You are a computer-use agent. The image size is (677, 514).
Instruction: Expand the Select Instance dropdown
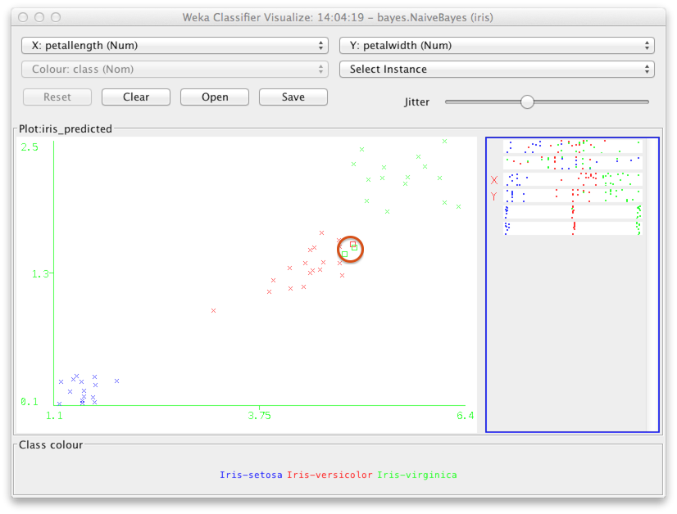pyautogui.click(x=496, y=70)
